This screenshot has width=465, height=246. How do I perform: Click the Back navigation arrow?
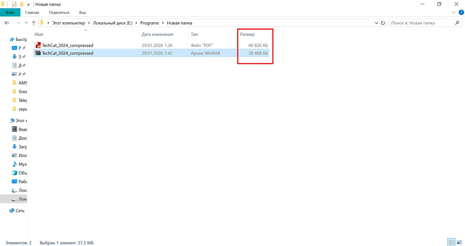click(x=7, y=23)
